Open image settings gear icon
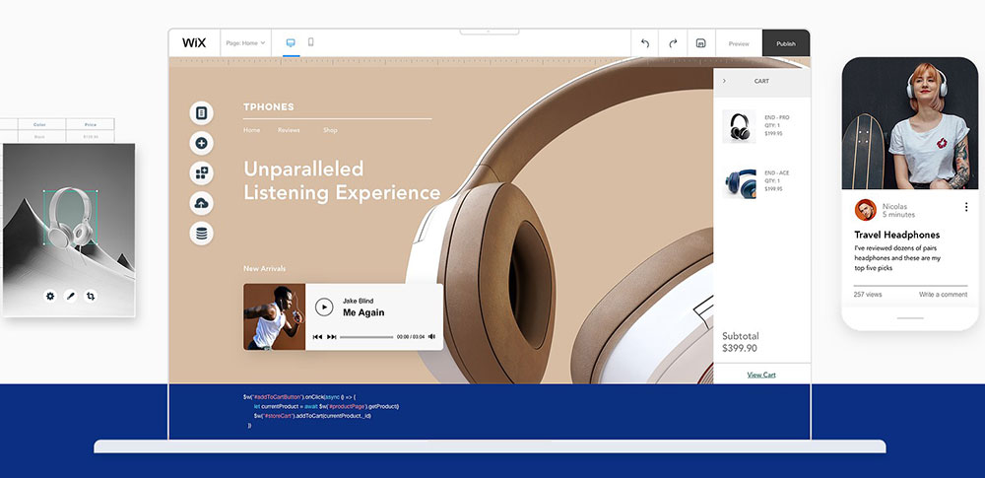This screenshot has width=985, height=478. click(50, 296)
